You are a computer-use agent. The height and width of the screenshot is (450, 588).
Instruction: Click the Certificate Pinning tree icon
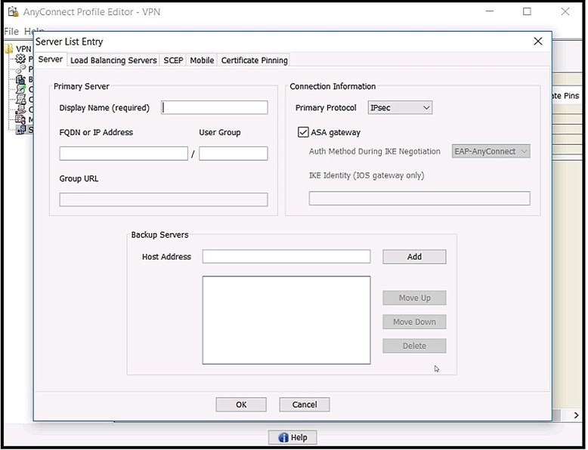(20, 89)
